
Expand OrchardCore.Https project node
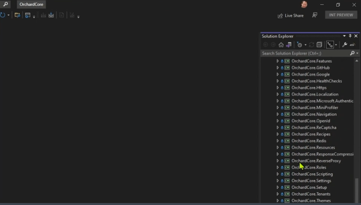(x=278, y=88)
